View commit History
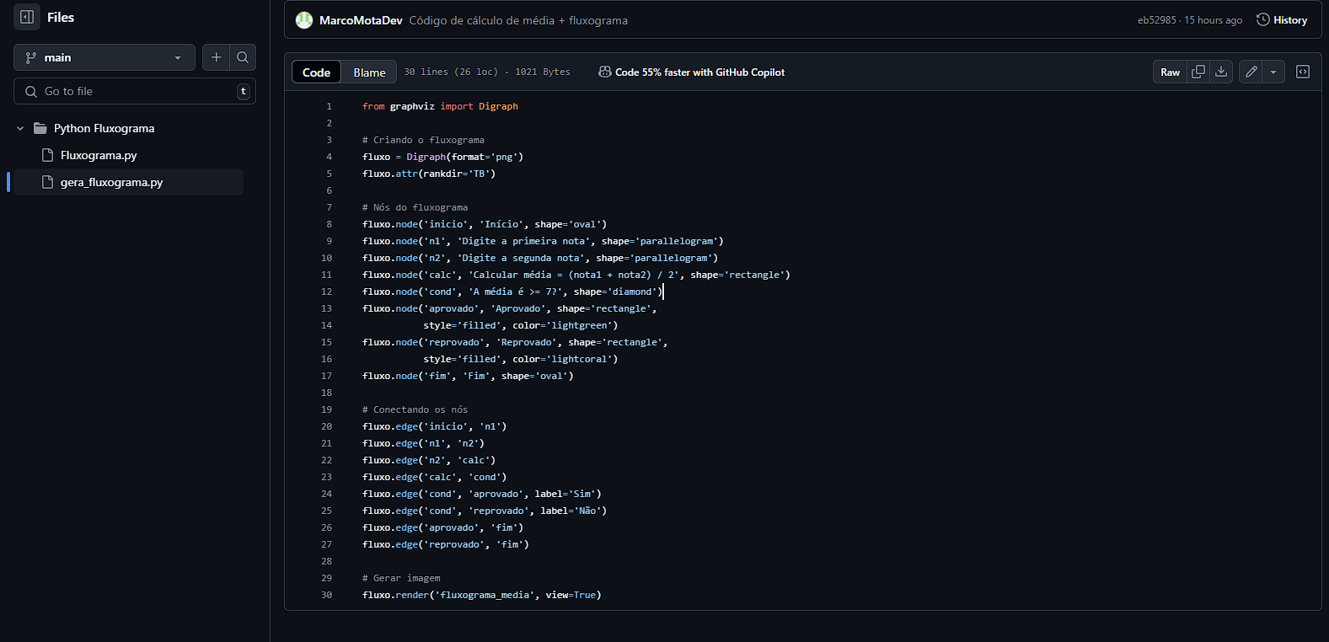Viewport: 1329px width, 642px height. click(1282, 20)
